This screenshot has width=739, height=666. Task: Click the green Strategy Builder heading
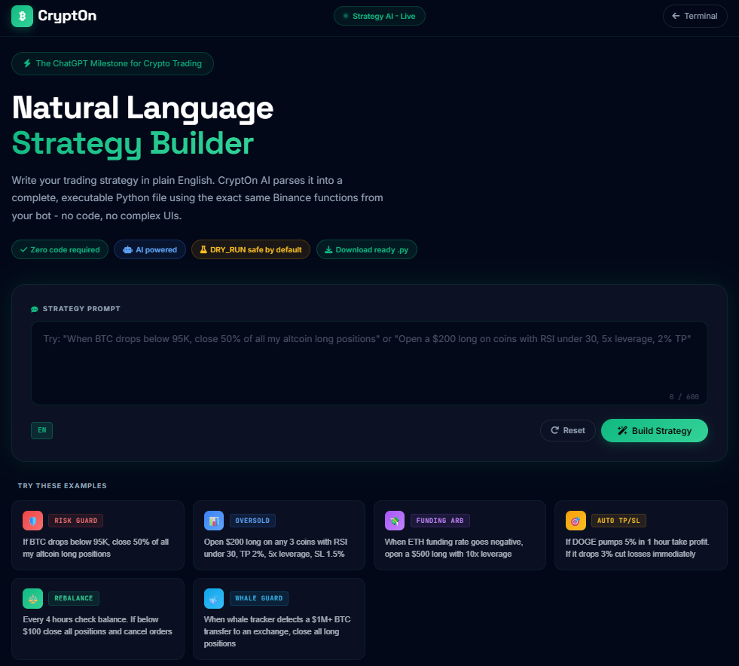click(x=133, y=143)
